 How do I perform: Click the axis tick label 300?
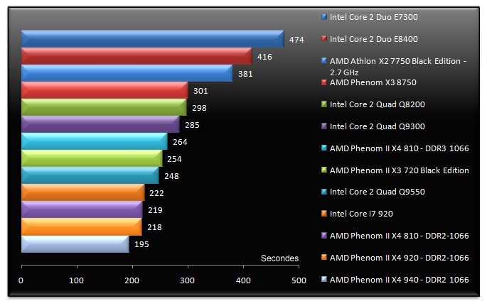coord(187,280)
